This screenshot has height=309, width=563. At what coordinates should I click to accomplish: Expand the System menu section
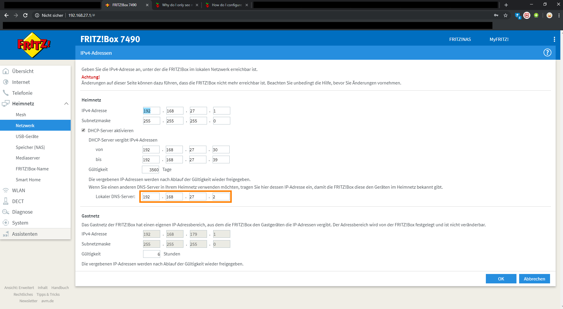20,223
